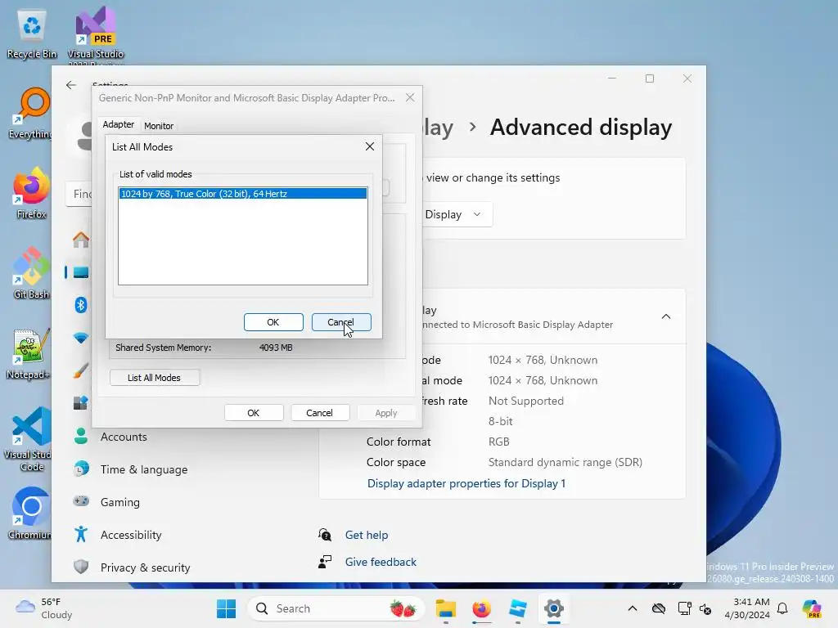Open File Explorer from the taskbar
Viewport: 838px width, 628px height.
446,608
